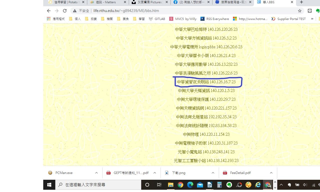Open the 機關 bookmark folder
The image size is (320, 192).
tap(107, 19)
